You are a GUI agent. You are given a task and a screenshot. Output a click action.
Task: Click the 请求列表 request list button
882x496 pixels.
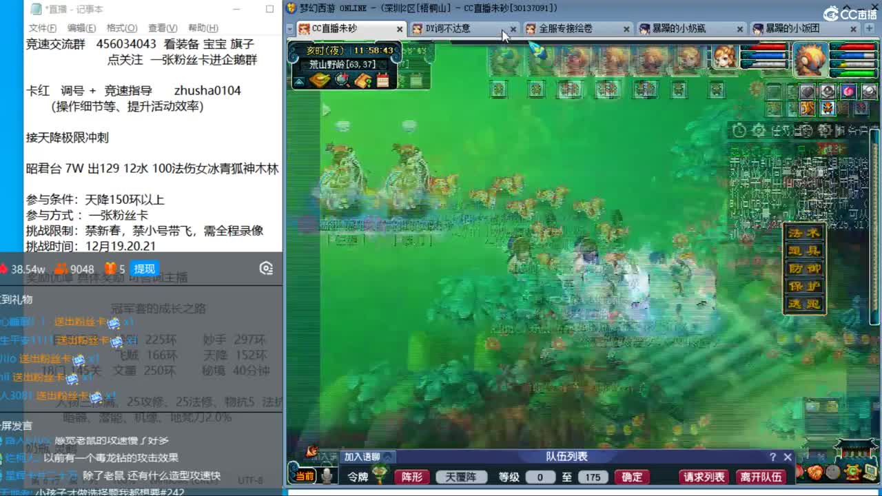[x=704, y=477]
